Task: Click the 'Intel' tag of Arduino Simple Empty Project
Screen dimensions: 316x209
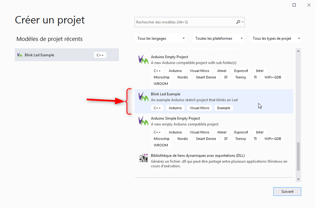Action: [x=260, y=132]
